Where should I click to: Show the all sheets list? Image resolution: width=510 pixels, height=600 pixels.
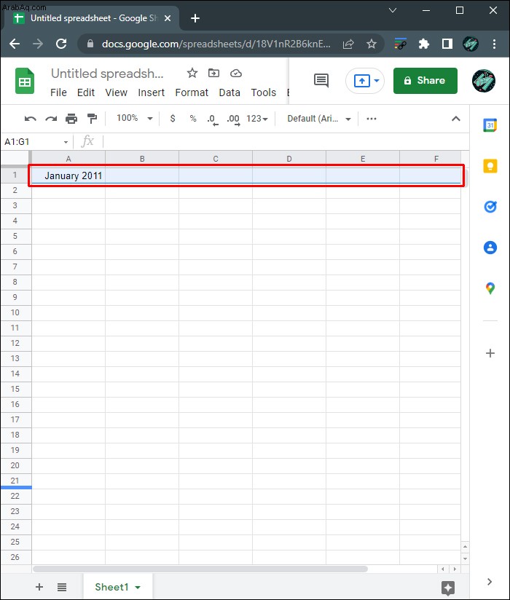pos(62,587)
